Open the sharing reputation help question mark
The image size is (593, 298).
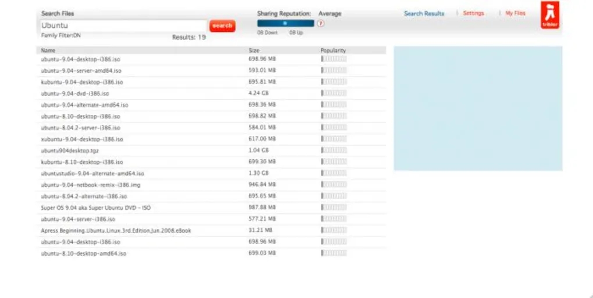(321, 23)
